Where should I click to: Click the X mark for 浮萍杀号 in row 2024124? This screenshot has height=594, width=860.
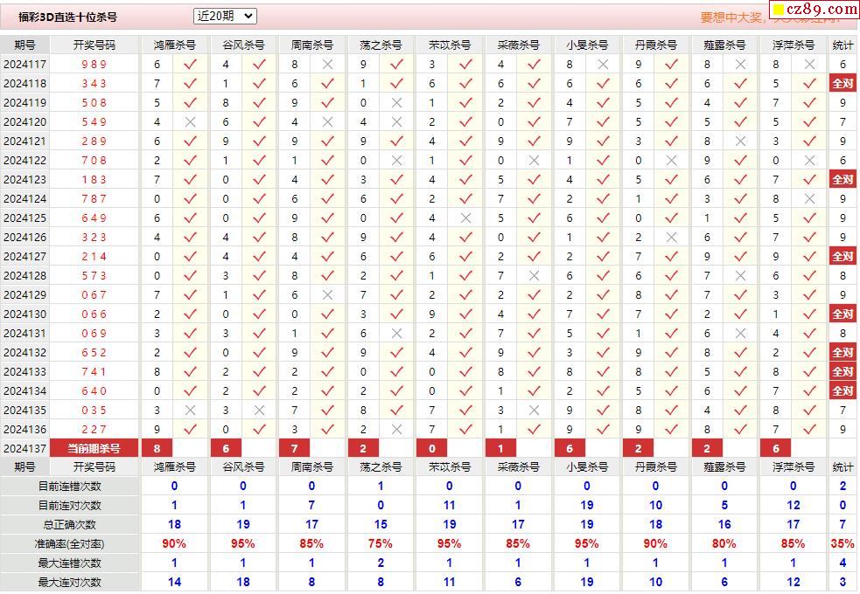809,199
